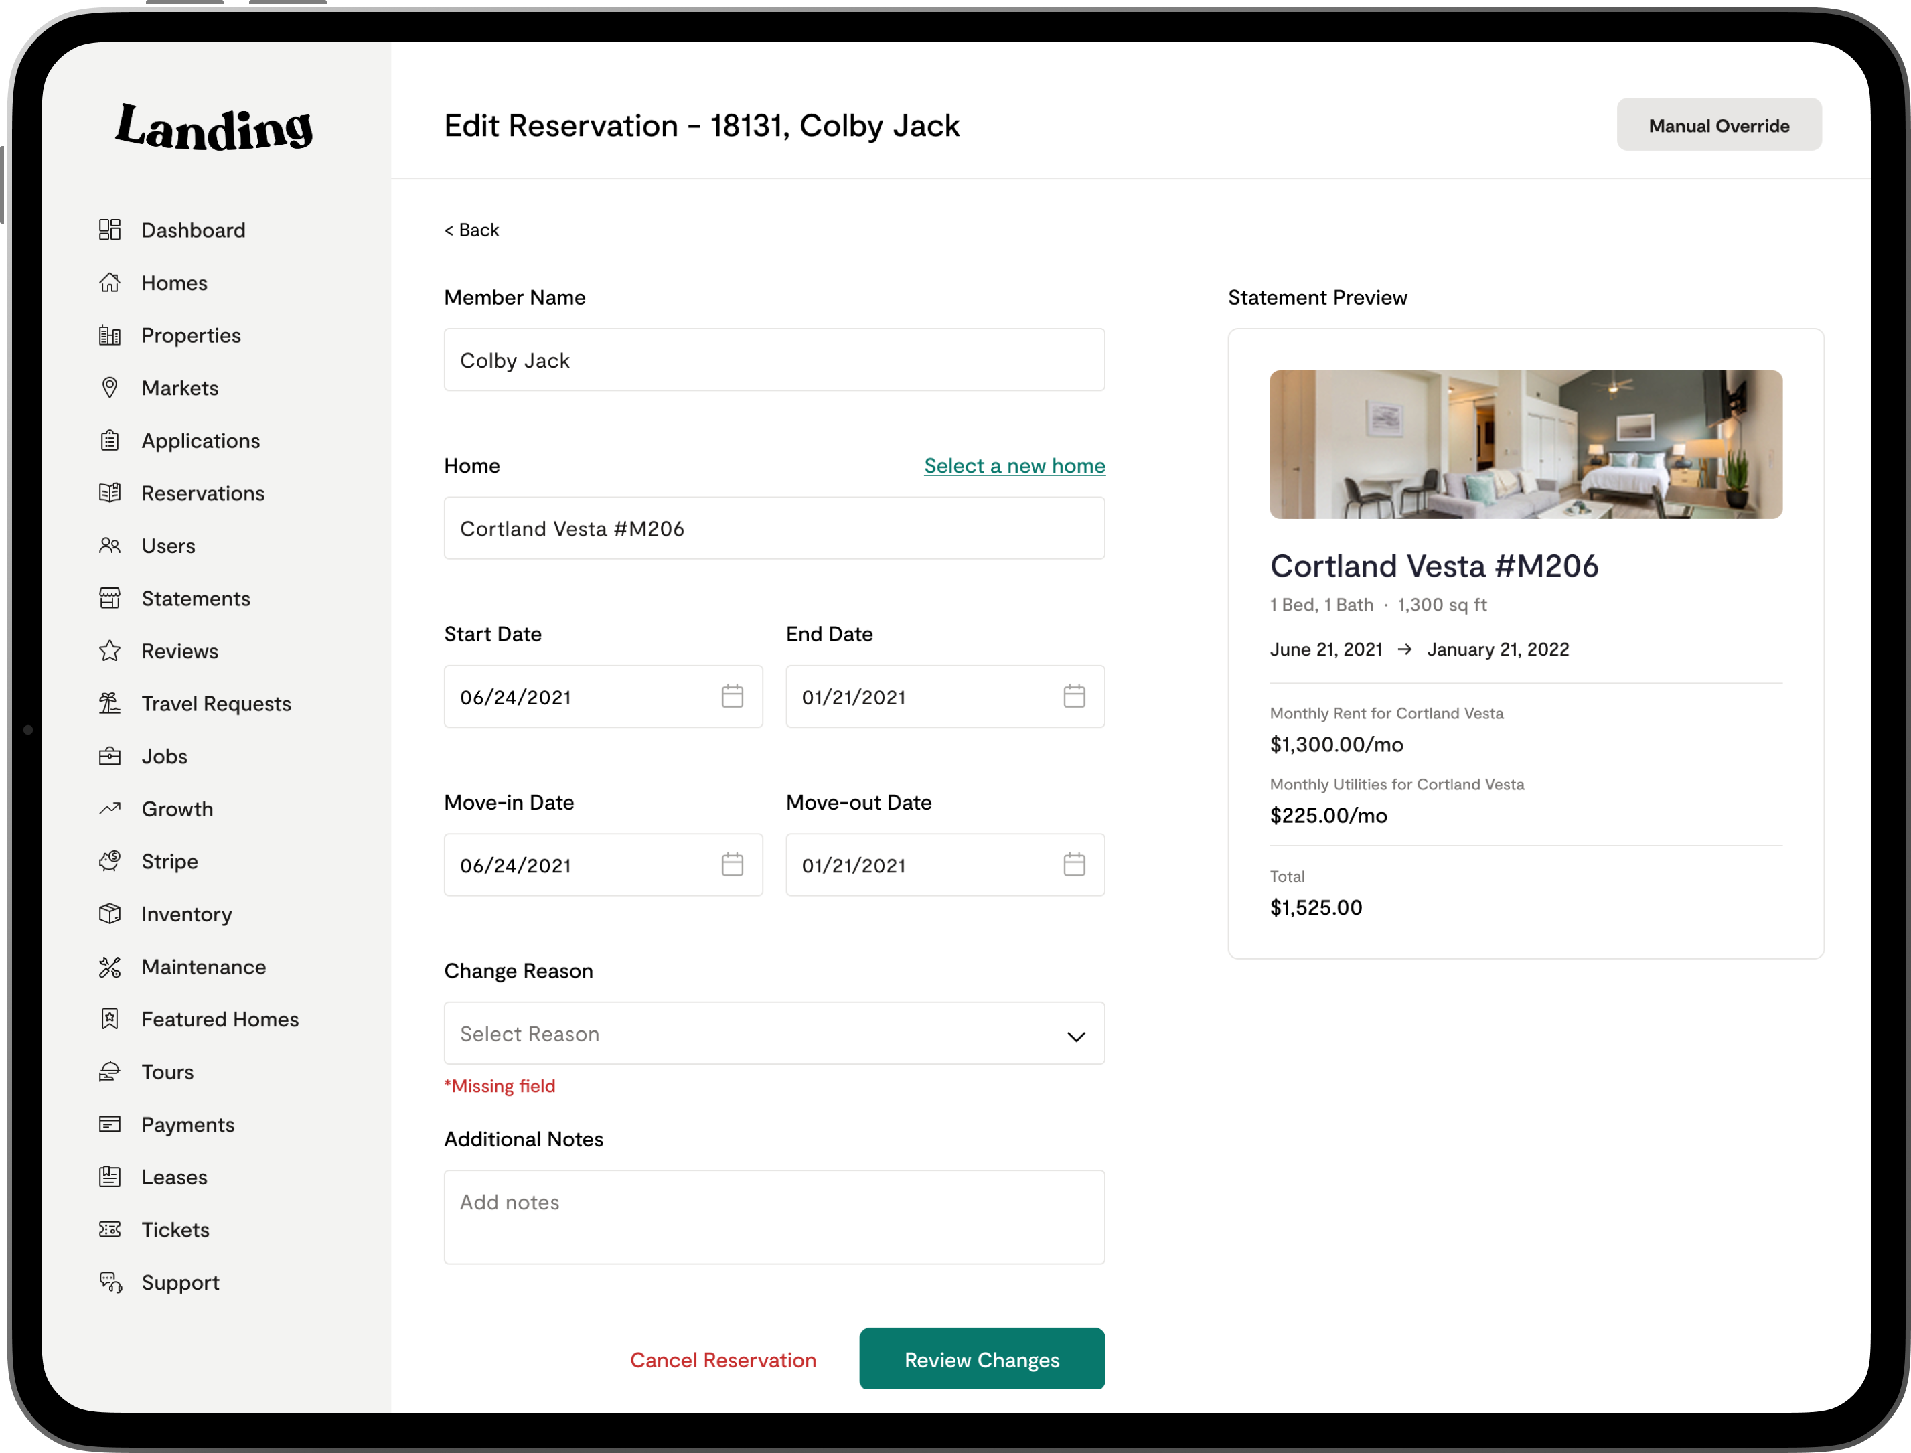Click the Select Reason chevron arrow

[x=1075, y=1036]
